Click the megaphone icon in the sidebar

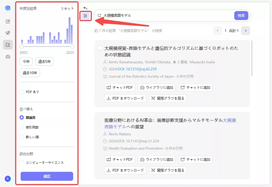tap(8, 32)
